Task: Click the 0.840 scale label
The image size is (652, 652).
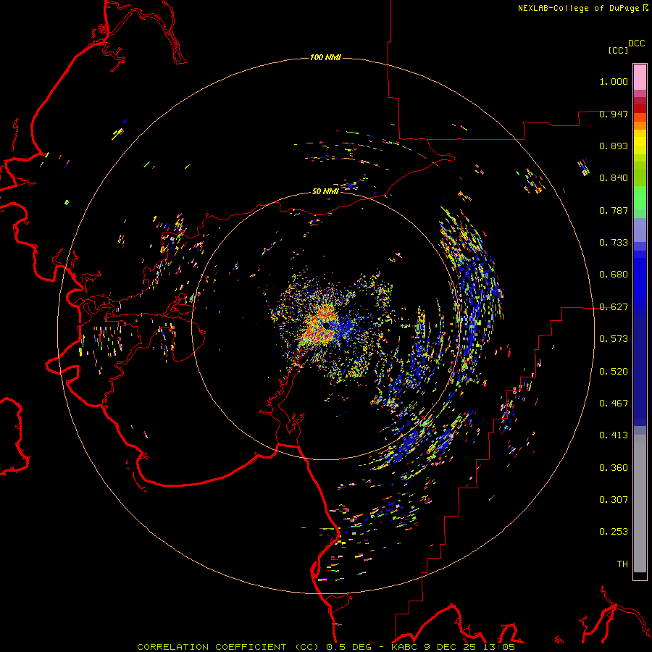Action: (x=614, y=178)
